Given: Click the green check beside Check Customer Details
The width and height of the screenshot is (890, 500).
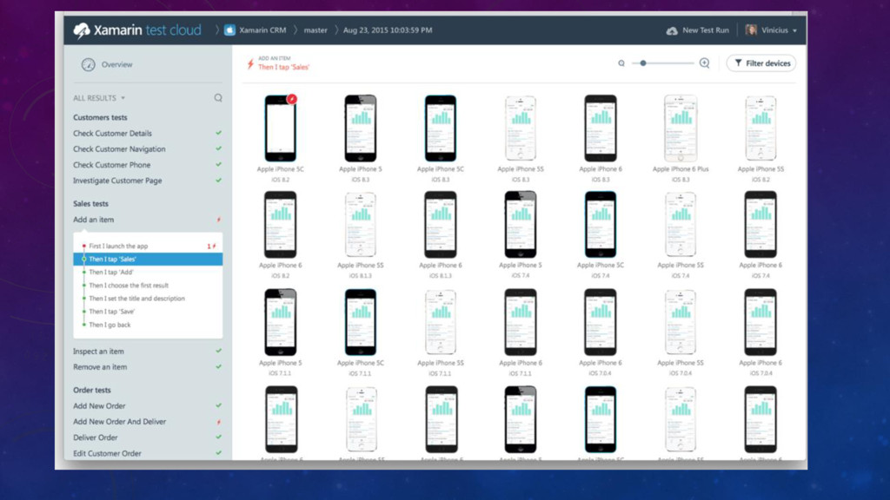Looking at the screenshot, I should 218,133.
